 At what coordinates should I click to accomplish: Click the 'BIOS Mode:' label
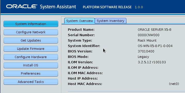[x=78, y=57]
